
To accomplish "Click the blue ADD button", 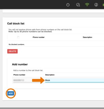I will point(11,93).
